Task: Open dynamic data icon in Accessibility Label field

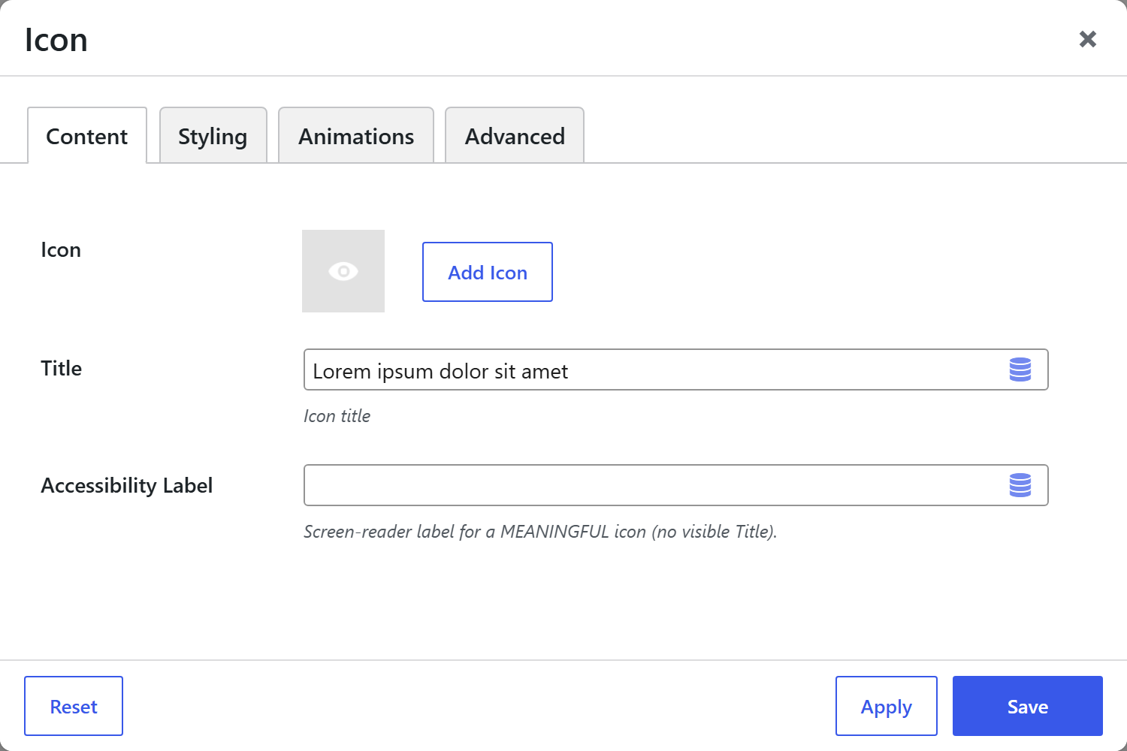Action: point(1020,485)
